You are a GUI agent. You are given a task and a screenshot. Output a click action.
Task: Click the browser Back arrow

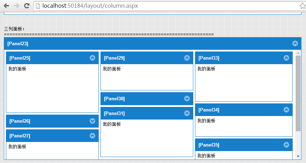coord(6,6)
